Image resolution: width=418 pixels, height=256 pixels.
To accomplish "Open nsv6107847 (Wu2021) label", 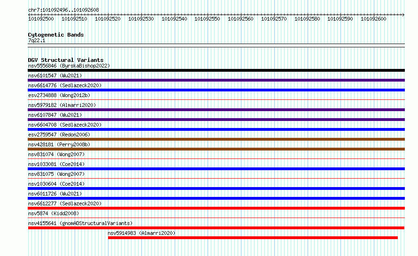I will (x=55, y=115).
